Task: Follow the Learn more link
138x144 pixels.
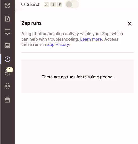Action: pos(91,39)
